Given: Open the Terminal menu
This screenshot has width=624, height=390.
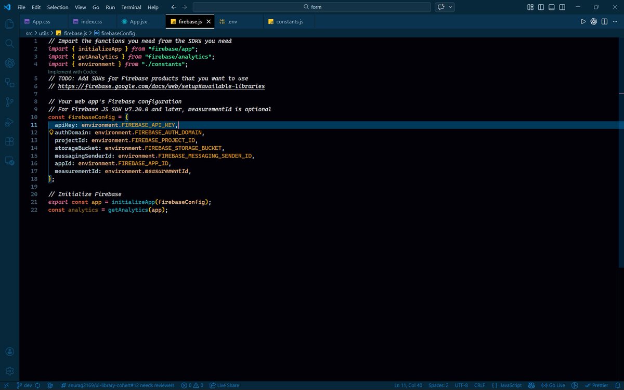Looking at the screenshot, I should tap(132, 7).
